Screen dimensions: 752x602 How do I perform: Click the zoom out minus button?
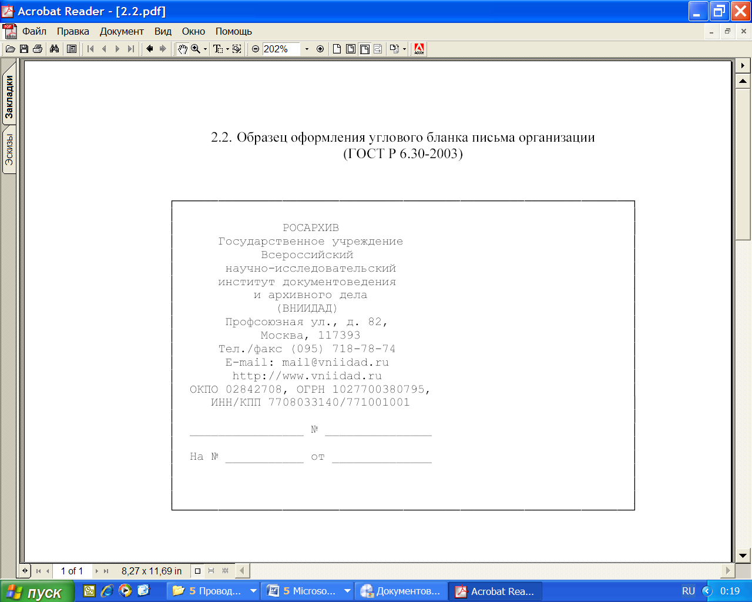[256, 49]
